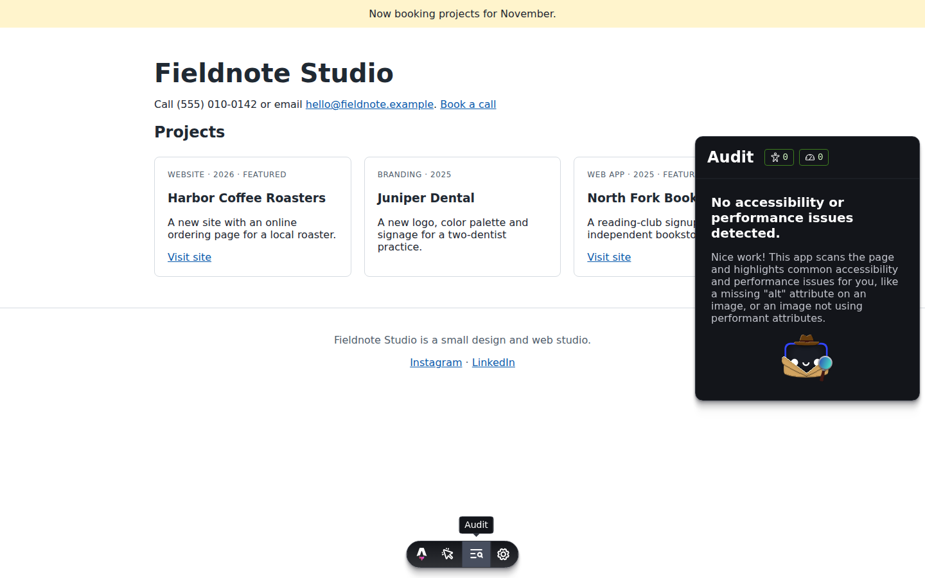Image resolution: width=925 pixels, height=578 pixels.
Task: Click the performance issues count badge
Action: pos(814,157)
